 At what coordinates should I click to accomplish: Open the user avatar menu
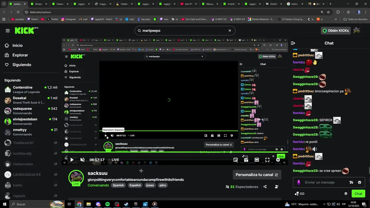click(x=357, y=31)
